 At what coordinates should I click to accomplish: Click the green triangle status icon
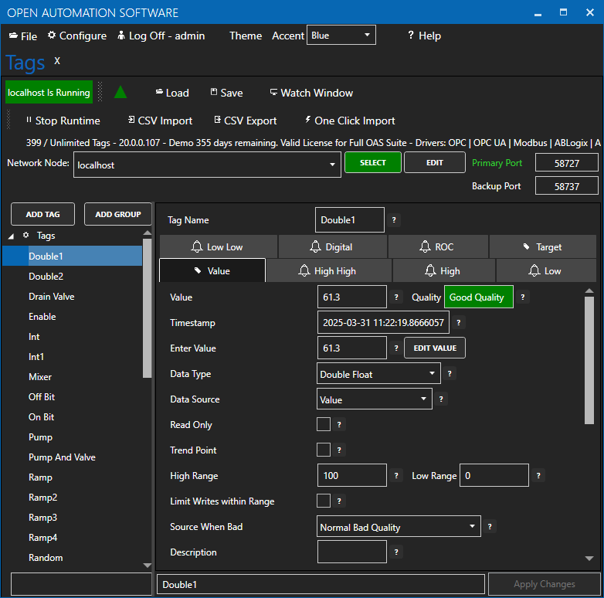tap(120, 93)
